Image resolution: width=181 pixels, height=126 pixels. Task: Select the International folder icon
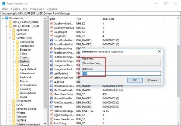click(17, 73)
